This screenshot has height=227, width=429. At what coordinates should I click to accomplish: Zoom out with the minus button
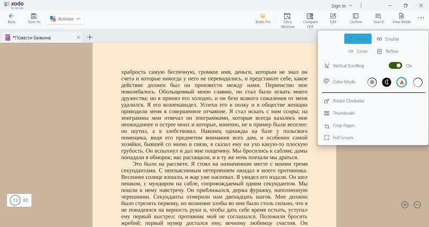click(417, 205)
